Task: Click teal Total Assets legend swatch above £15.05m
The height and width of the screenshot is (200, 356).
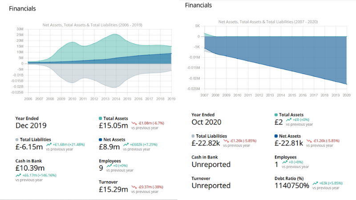Action: coord(100,119)
